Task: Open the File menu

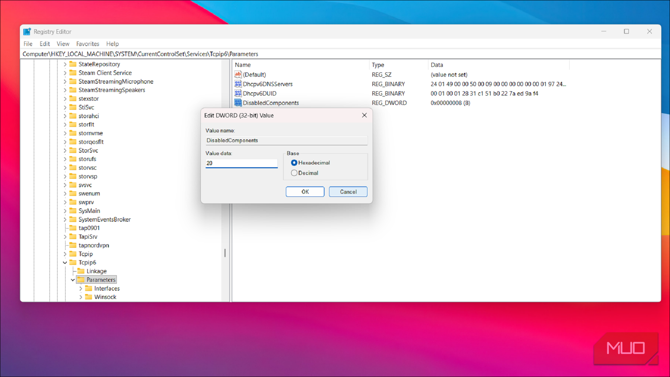Action: click(28, 44)
